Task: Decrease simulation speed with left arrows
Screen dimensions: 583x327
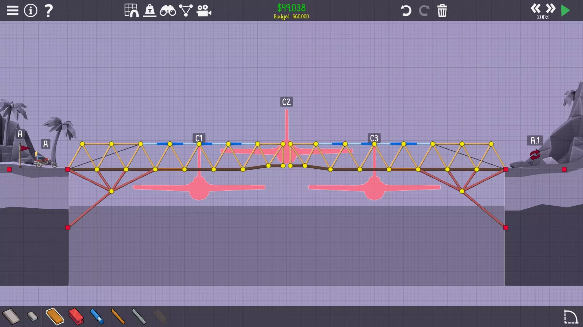Action: [536, 8]
